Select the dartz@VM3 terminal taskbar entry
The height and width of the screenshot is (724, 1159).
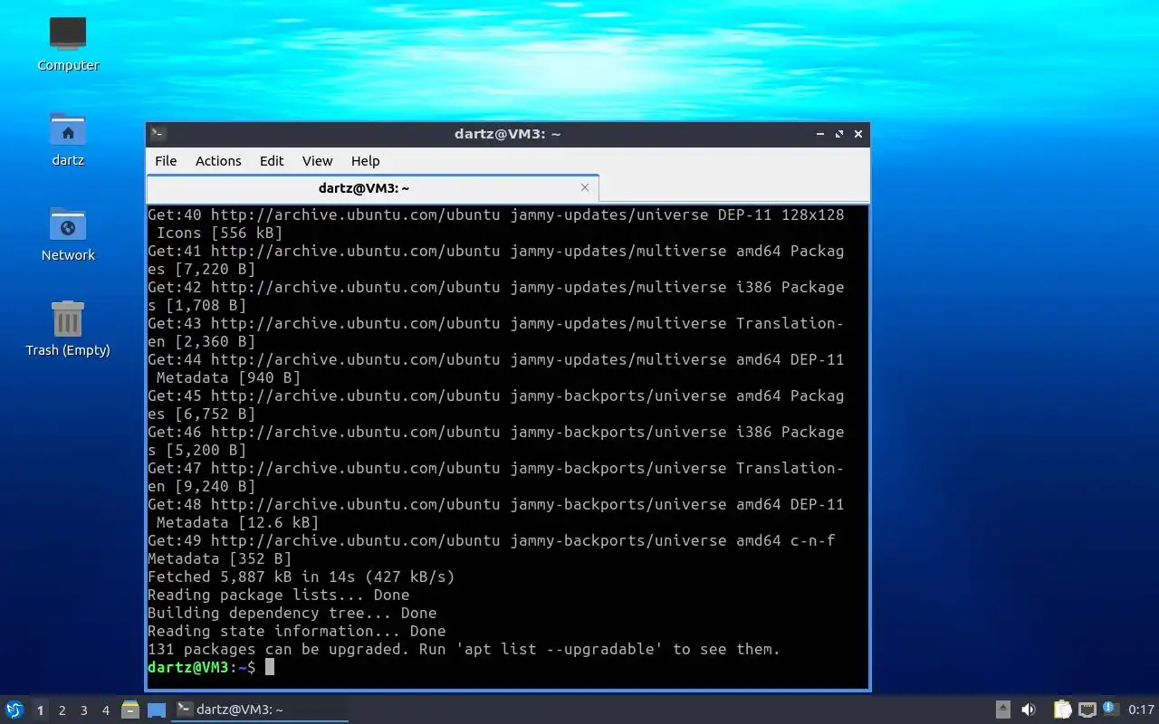pos(260,710)
